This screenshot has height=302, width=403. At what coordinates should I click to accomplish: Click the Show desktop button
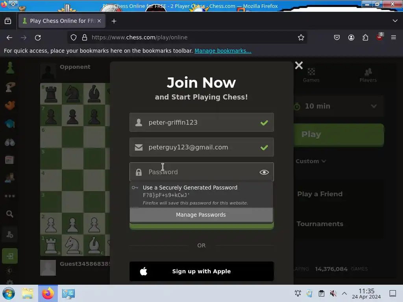coord(393,293)
